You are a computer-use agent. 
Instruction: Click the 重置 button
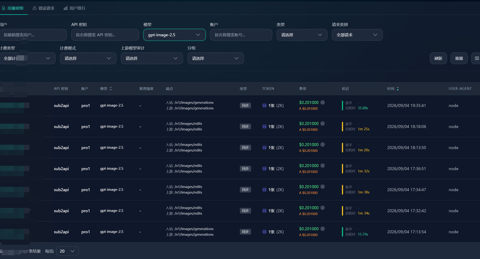point(459,58)
